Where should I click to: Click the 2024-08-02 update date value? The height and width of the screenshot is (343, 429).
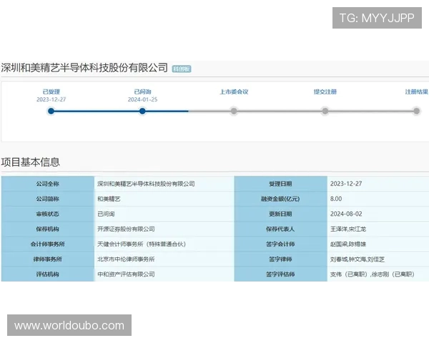tap(346, 214)
